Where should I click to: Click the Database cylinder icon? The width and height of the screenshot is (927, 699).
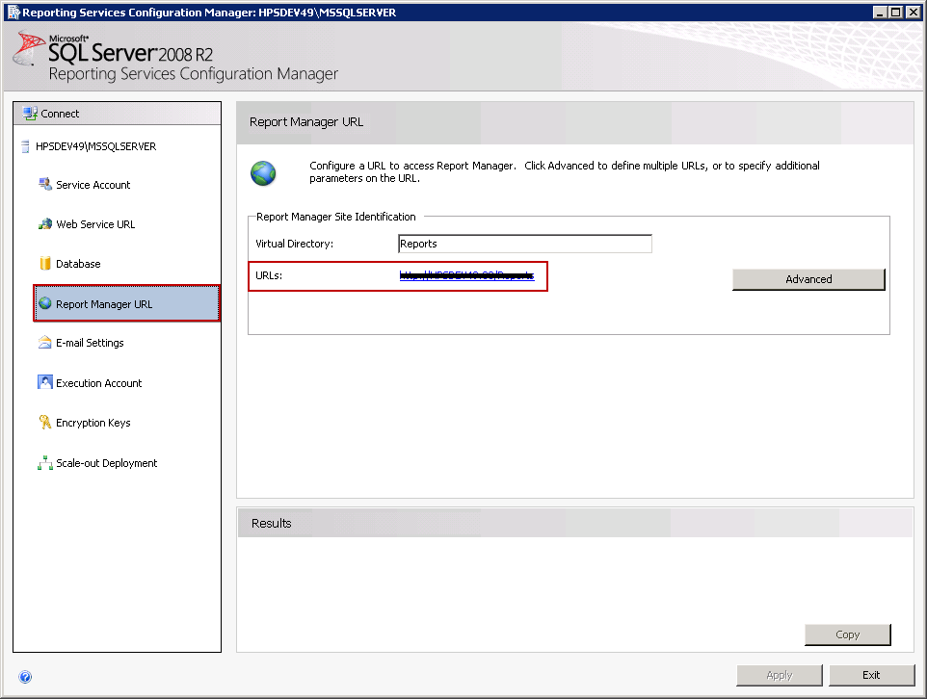tap(45, 264)
